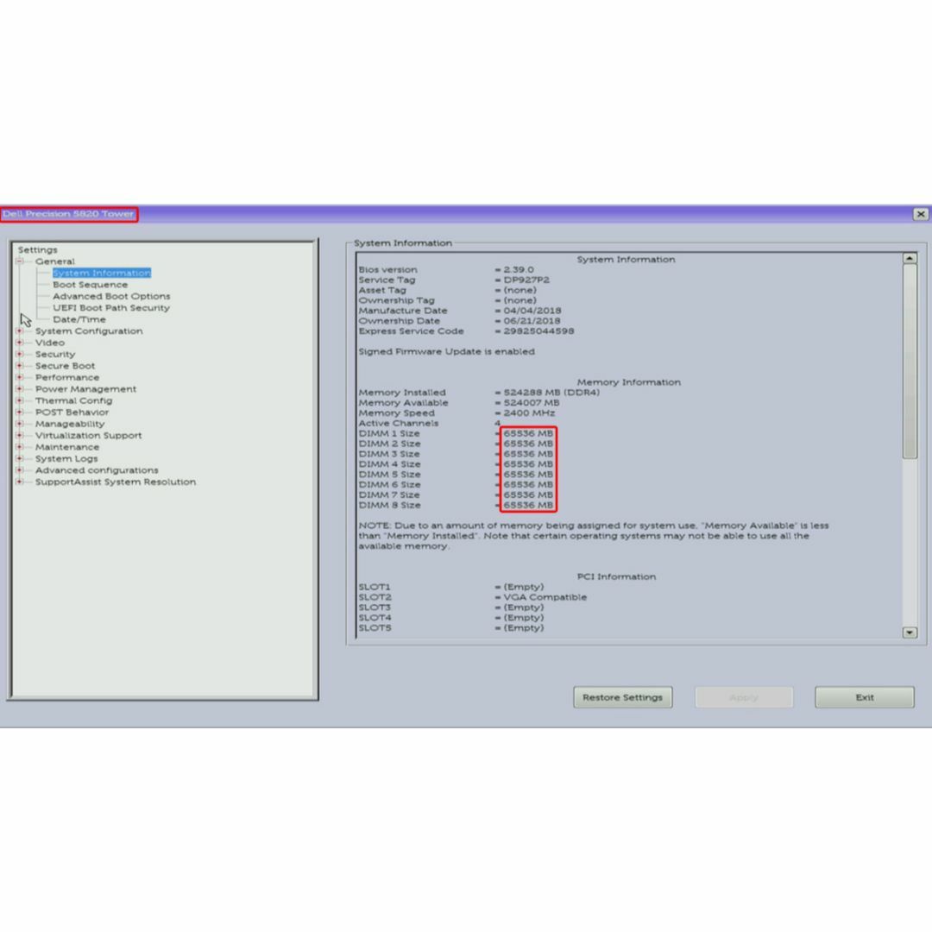Close the BIOS setup window
The height and width of the screenshot is (932, 932).
tap(920, 214)
